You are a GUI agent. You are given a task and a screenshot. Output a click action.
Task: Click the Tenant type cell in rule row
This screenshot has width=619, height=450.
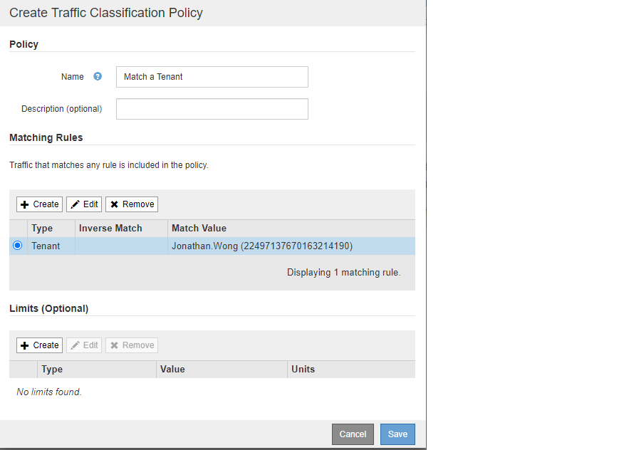tap(46, 246)
